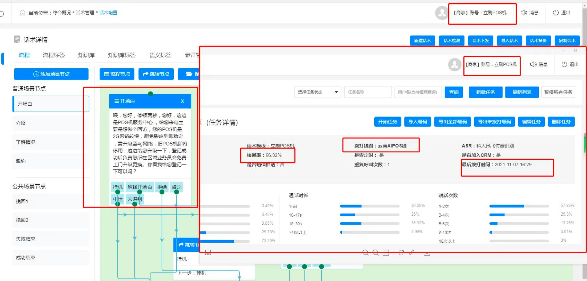Select 挽回2 in public scene nodes

(x=51, y=220)
